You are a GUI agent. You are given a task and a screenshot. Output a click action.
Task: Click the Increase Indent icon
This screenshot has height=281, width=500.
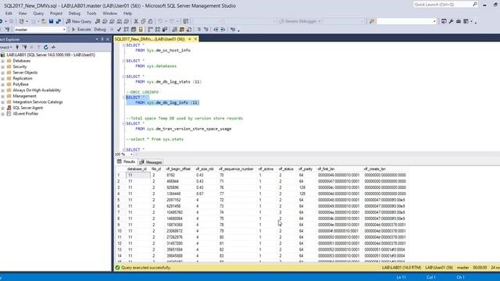click(223, 30)
